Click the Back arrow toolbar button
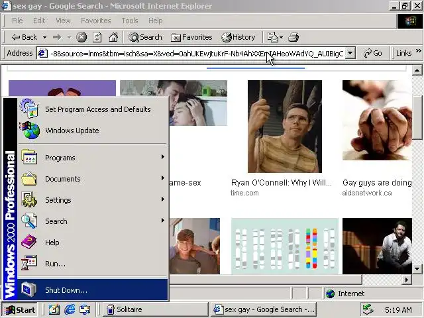Screen dimensions: 424x318 click(25, 37)
